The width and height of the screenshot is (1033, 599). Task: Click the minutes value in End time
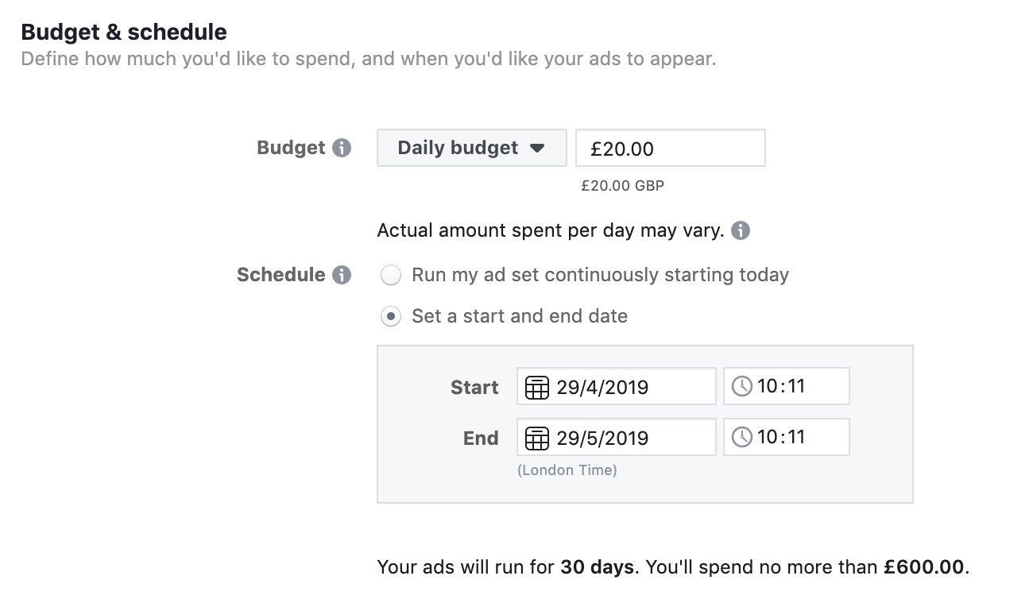(795, 437)
